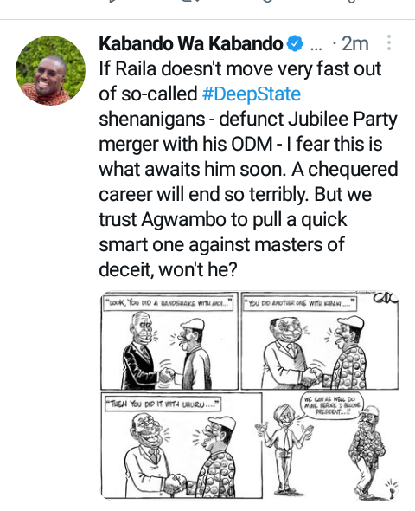The height and width of the screenshot is (511, 415).
Task: Click the 2m tweet timestamp
Action: pyautogui.click(x=354, y=43)
